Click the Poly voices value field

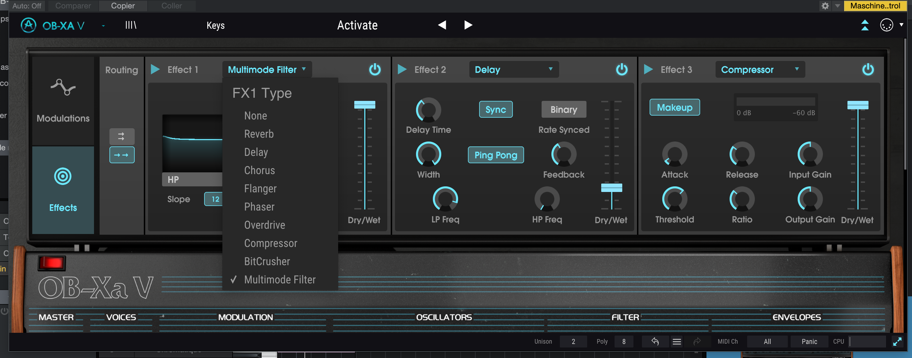pyautogui.click(x=623, y=341)
